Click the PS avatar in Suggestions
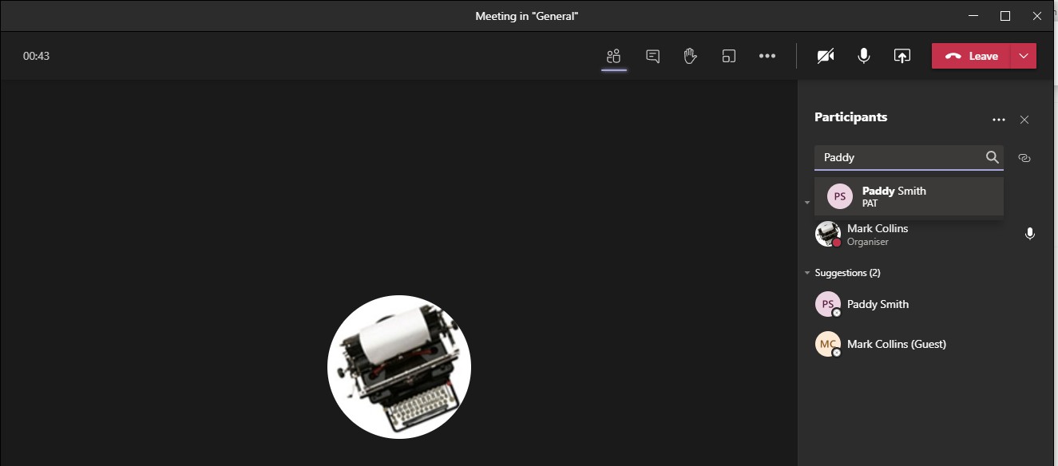 828,304
